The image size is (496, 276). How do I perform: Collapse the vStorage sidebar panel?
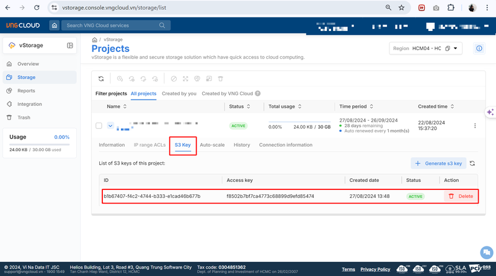[x=70, y=46]
